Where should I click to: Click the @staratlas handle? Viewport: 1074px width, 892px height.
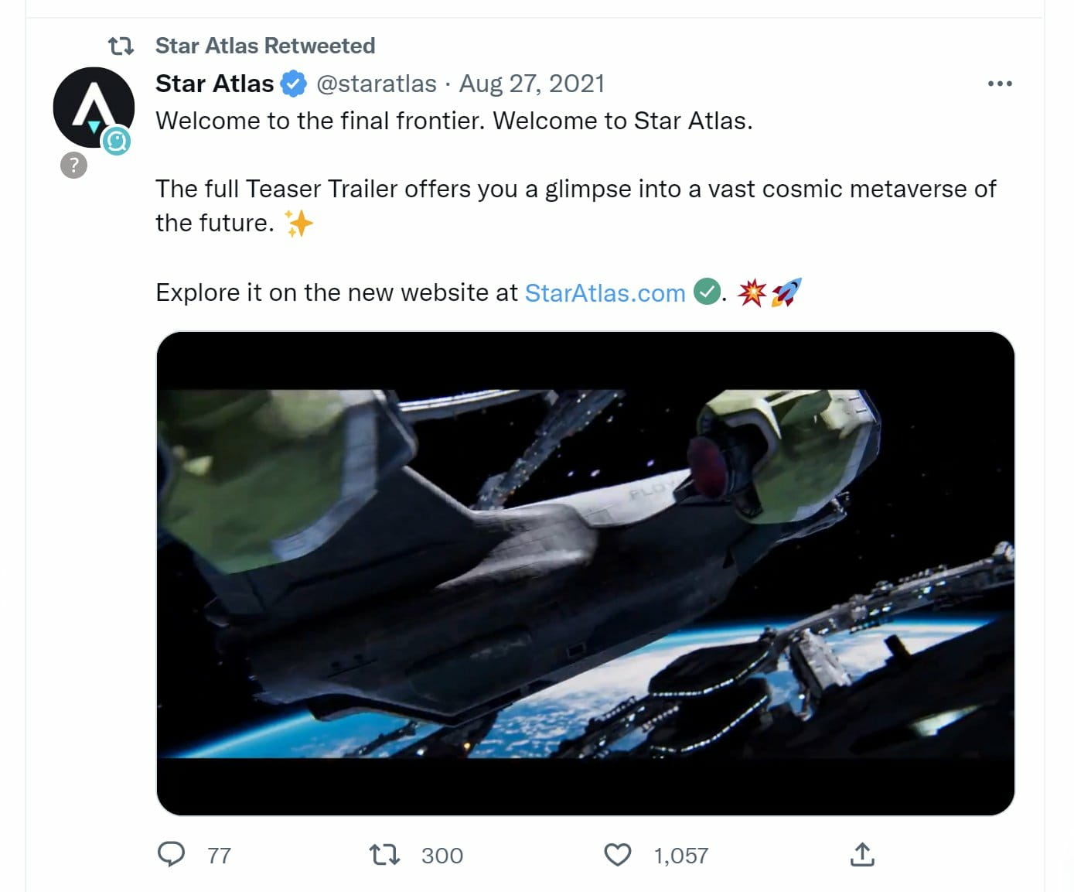click(x=377, y=84)
